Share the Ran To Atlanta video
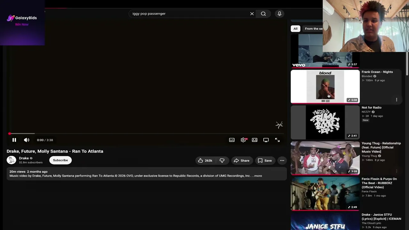The image size is (409, 230). pos(242,160)
